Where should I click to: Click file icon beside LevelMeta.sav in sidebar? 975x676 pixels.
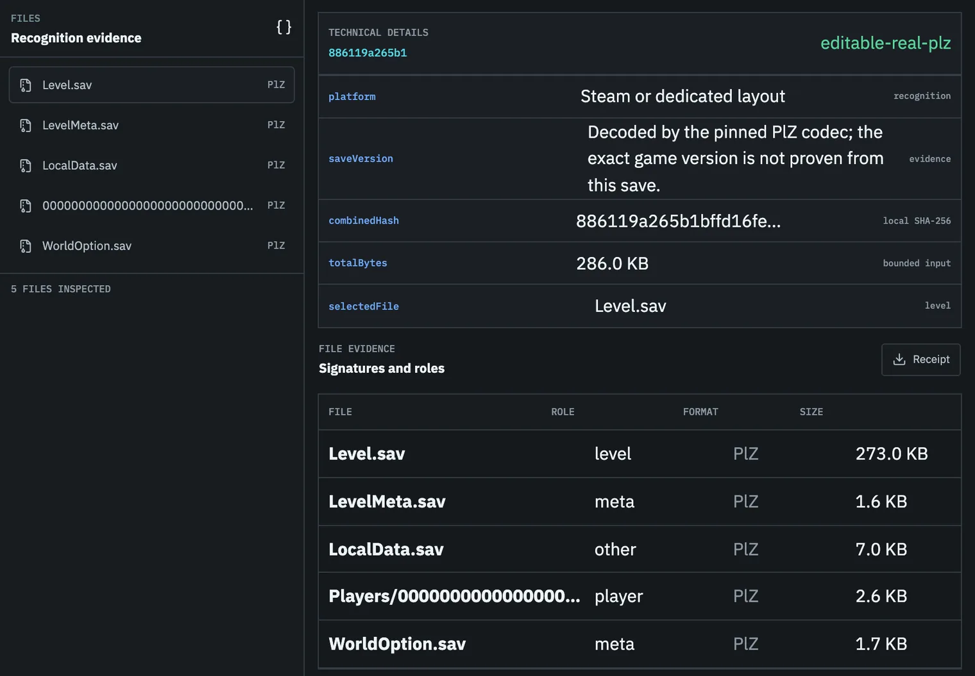coord(26,126)
